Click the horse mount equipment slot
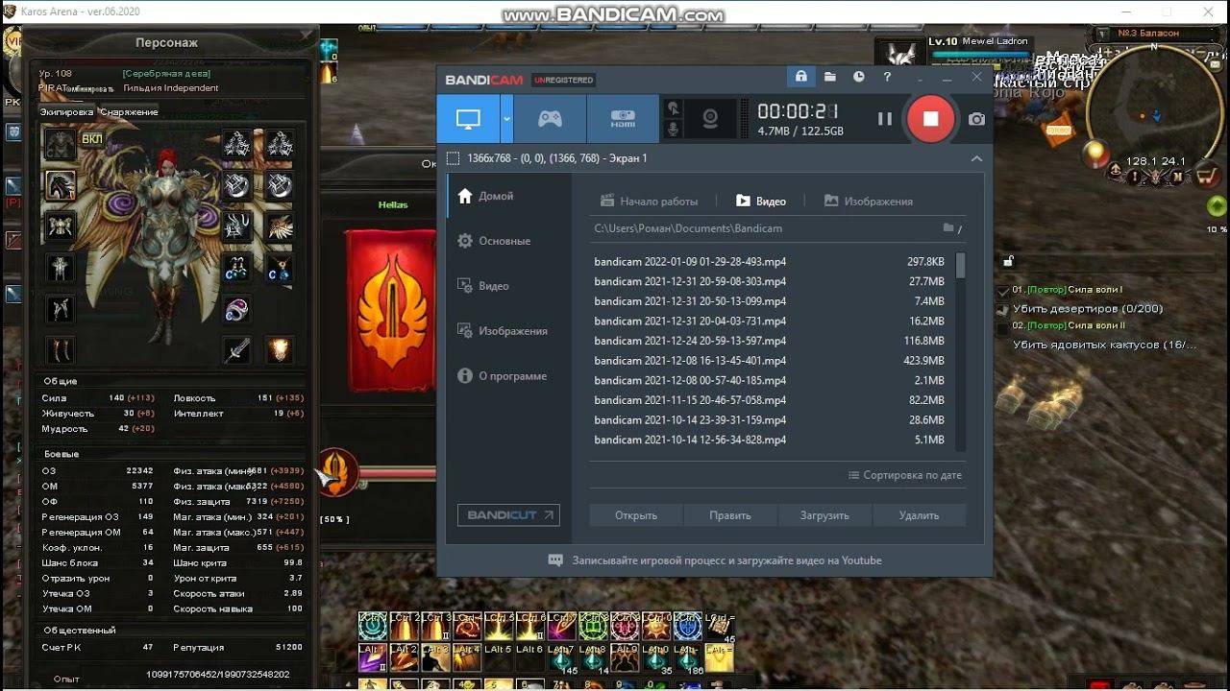 tap(61, 185)
